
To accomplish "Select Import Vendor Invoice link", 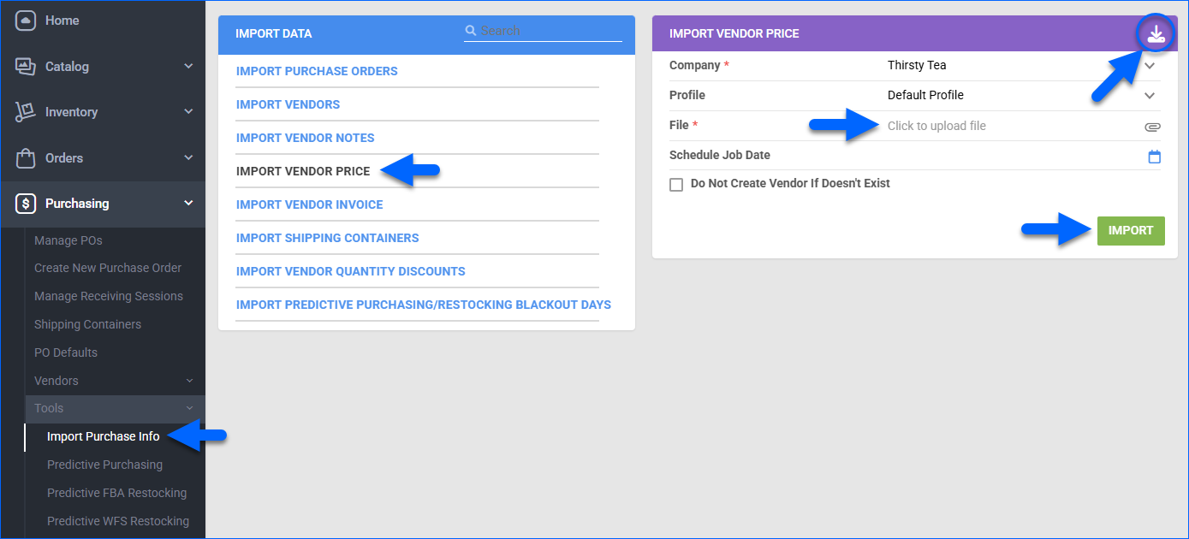I will 309,204.
